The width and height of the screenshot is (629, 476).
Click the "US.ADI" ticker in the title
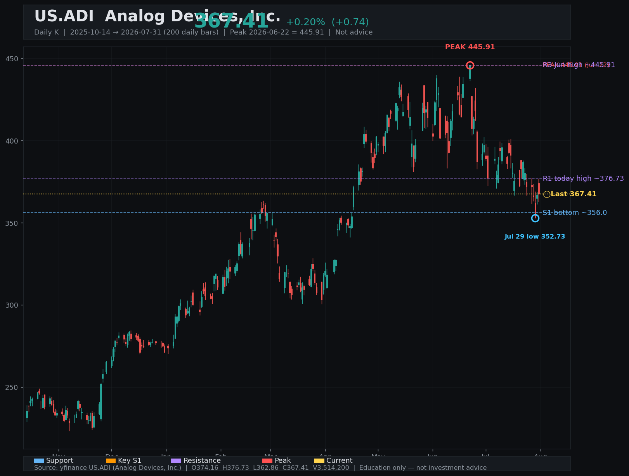[x=64, y=16]
